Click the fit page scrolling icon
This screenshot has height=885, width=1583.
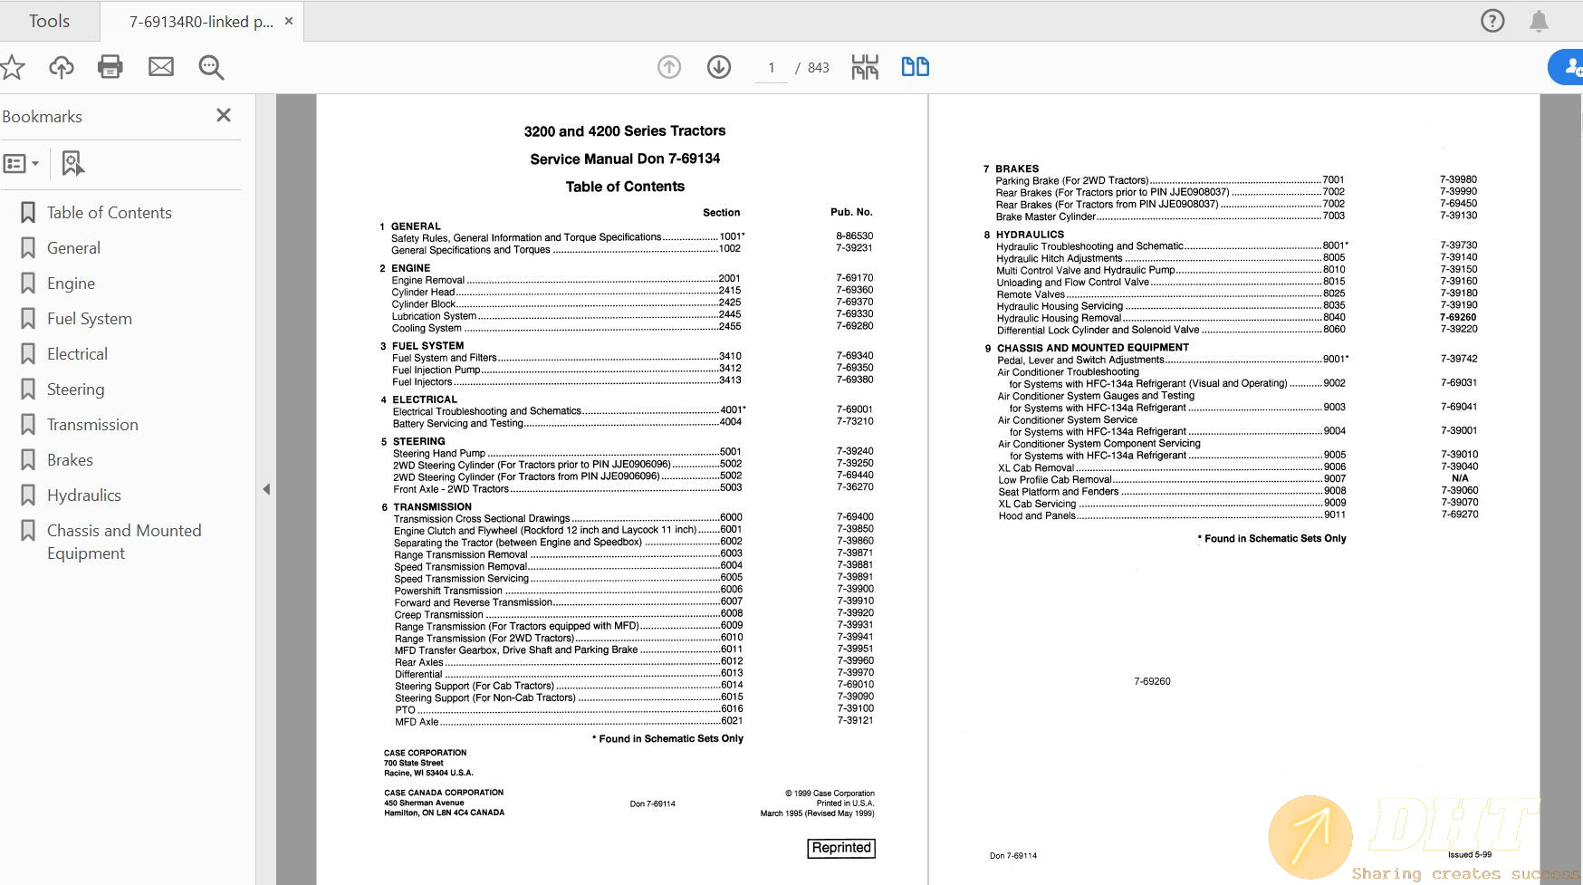(865, 67)
